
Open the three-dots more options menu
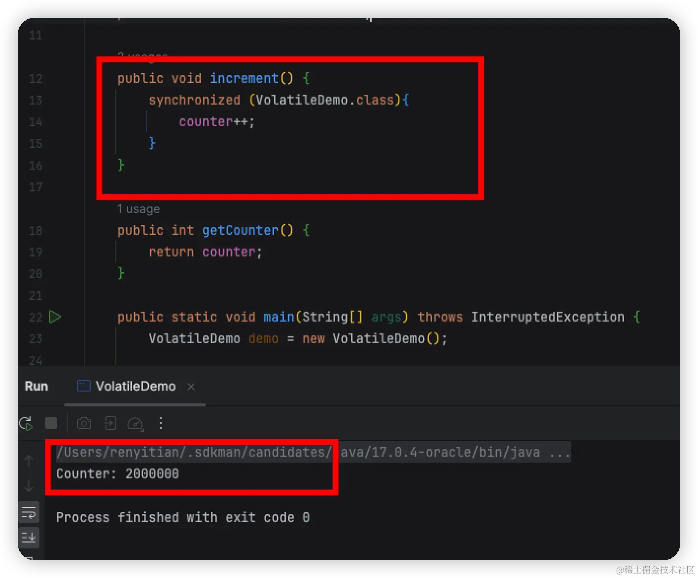(161, 423)
